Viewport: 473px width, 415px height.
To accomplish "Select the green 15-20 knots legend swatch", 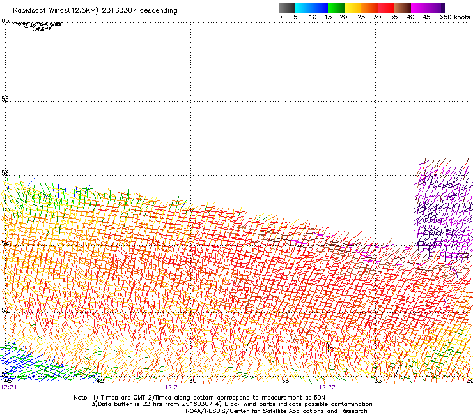I will (x=336, y=8).
